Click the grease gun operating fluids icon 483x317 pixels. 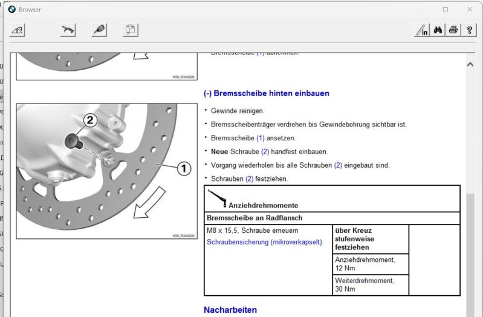tap(99, 30)
